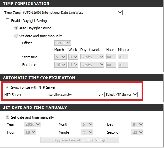The height and width of the screenshot is (148, 164).
Task: Toggle the Set date and time manually checkbox
Action: click(7, 117)
